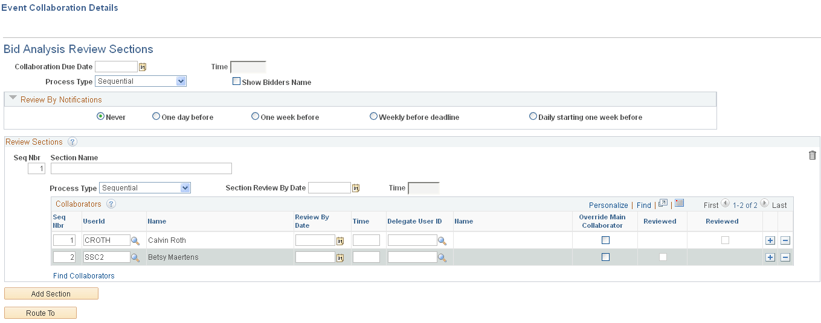Click Review By Date field in Calvin Roth row
The height and width of the screenshot is (323, 821).
coord(315,240)
